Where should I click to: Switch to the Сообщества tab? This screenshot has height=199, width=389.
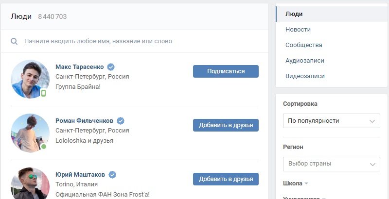tap(304, 45)
